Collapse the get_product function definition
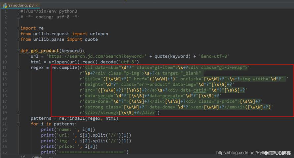 click(x=18, y=51)
